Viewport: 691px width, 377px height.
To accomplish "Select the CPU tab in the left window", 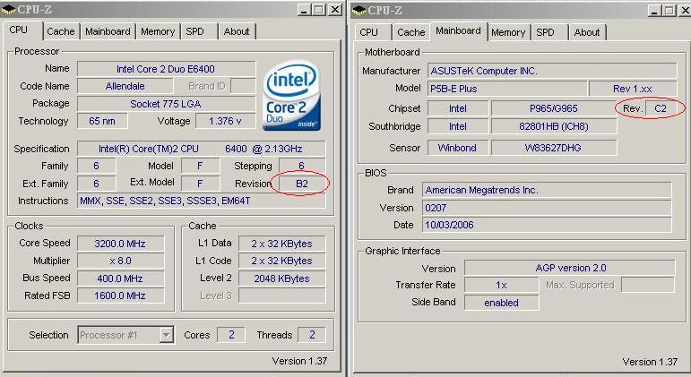I will point(18,30).
